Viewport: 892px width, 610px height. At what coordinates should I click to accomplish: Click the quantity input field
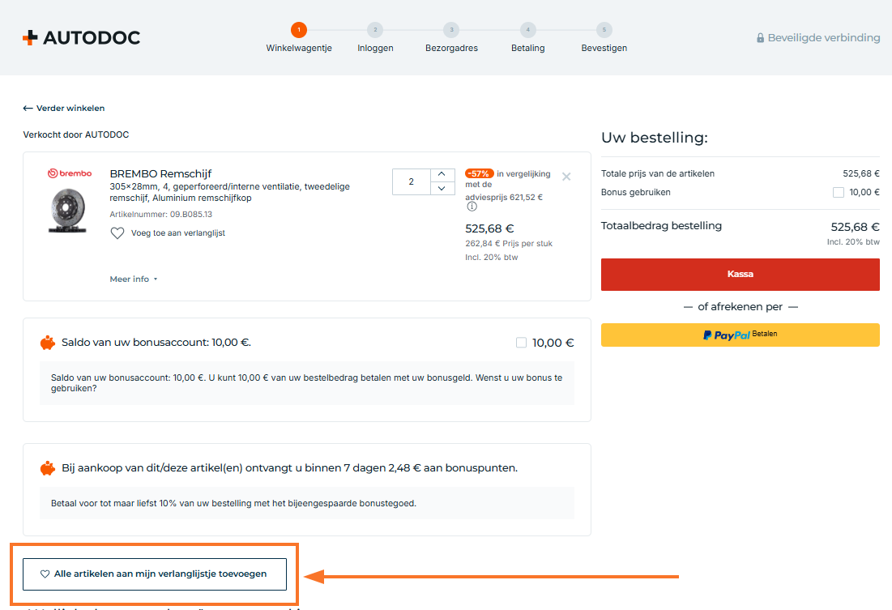click(411, 181)
